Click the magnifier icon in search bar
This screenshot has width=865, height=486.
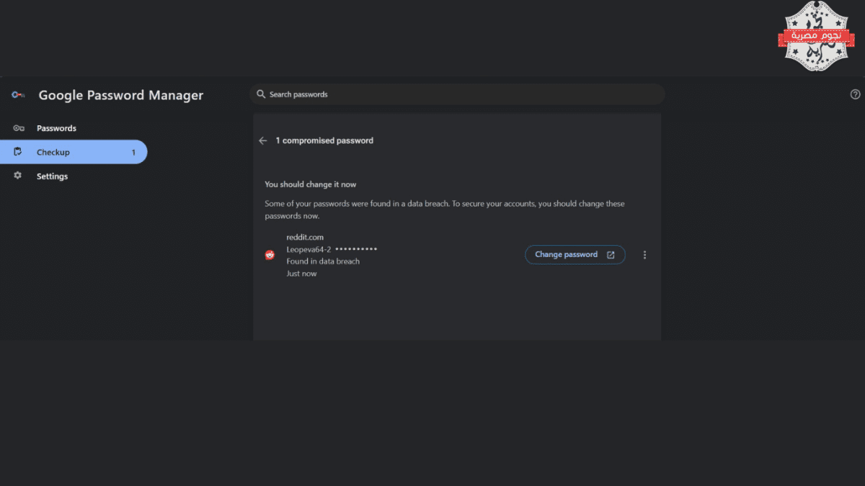click(x=262, y=94)
